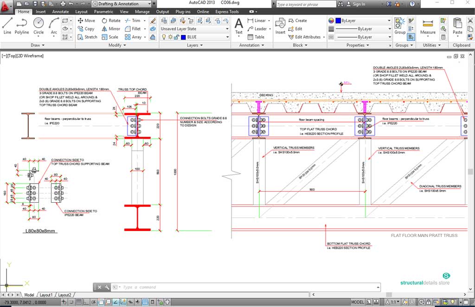The height and width of the screenshot is (307, 475).
Task: Toggle Snap Mode in status bar
Action: pyautogui.click(x=71, y=302)
